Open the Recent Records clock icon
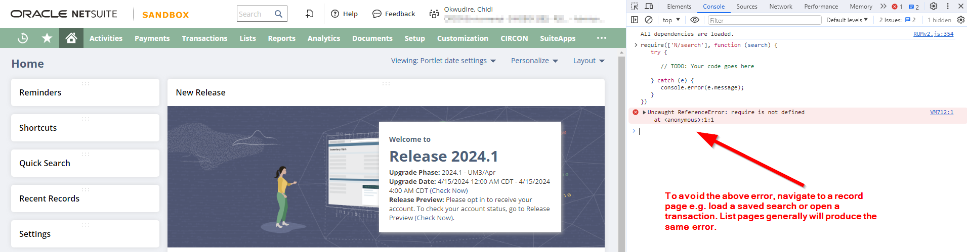This screenshot has height=252, width=967. pyautogui.click(x=23, y=38)
